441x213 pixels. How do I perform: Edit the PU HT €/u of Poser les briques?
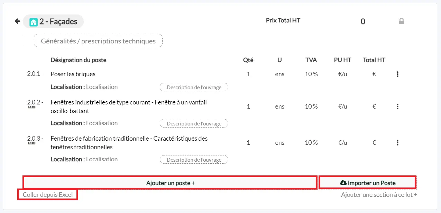[x=342, y=74]
